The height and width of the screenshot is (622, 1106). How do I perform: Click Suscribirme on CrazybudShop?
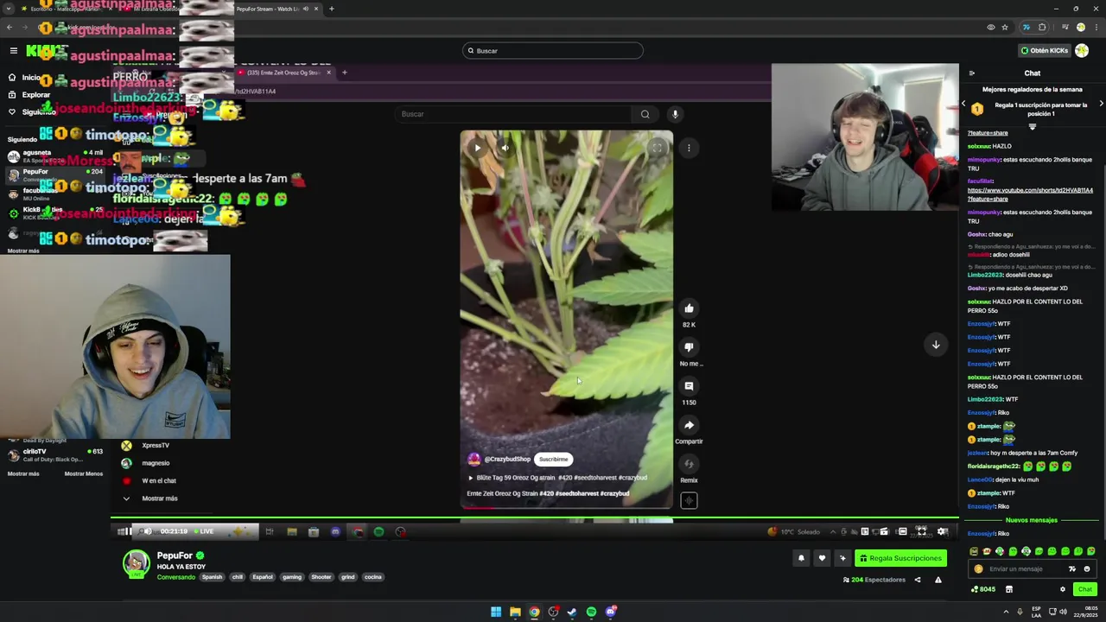click(554, 460)
